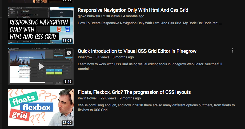
Task: Click the 27:00 duration badge
Action: click(67, 123)
